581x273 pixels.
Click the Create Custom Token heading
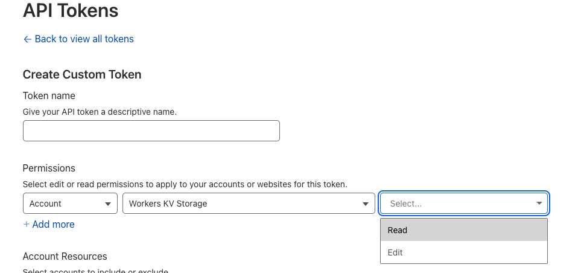82,75
